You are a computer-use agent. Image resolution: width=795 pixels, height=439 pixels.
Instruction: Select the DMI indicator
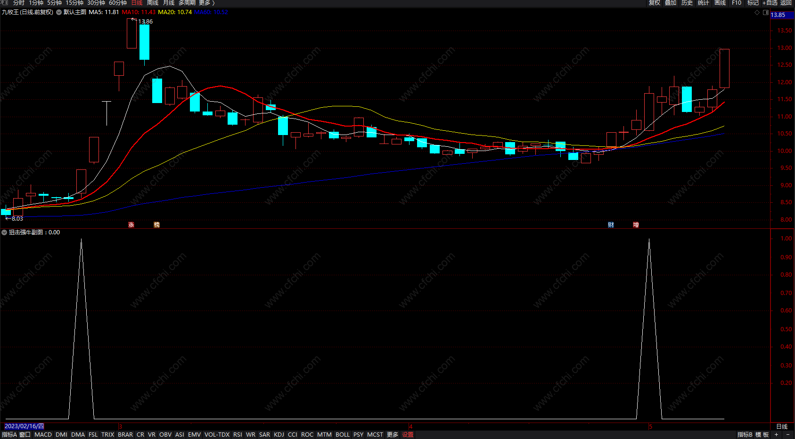61,435
